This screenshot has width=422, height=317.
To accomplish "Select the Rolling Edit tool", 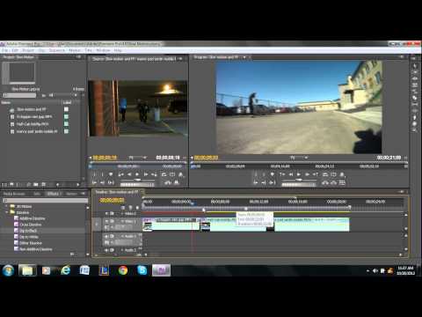I will pyautogui.click(x=415, y=85).
